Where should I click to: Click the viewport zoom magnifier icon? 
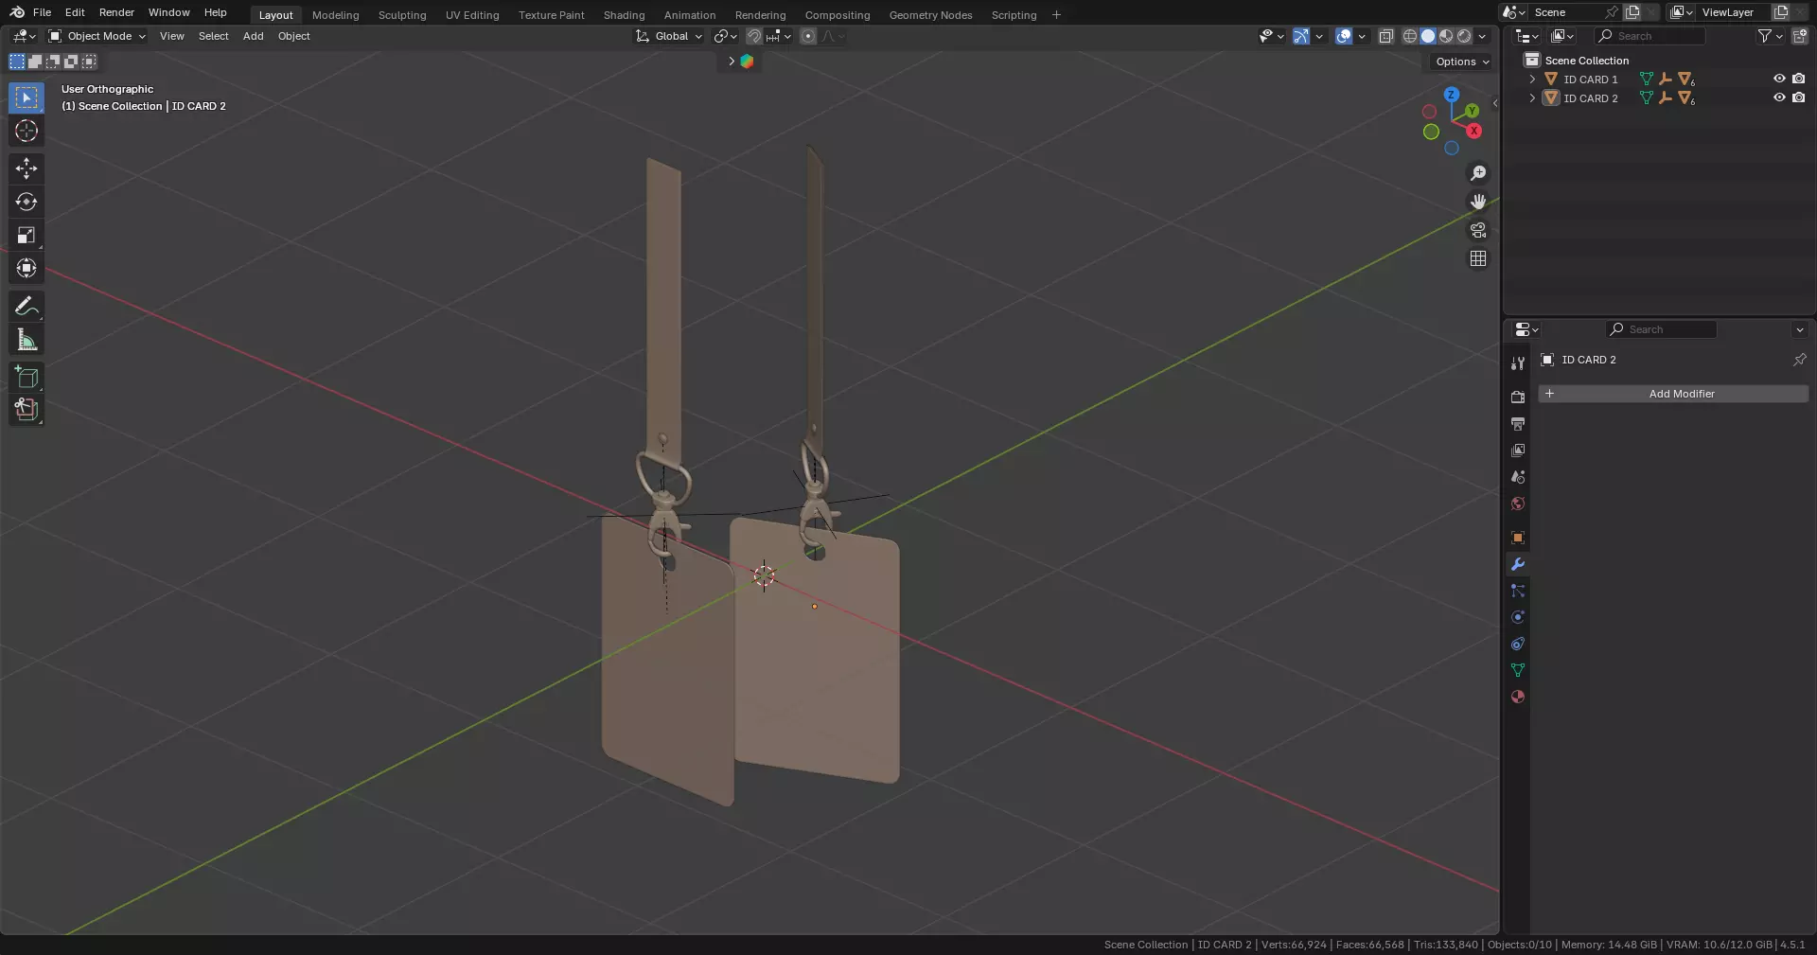1478,173
